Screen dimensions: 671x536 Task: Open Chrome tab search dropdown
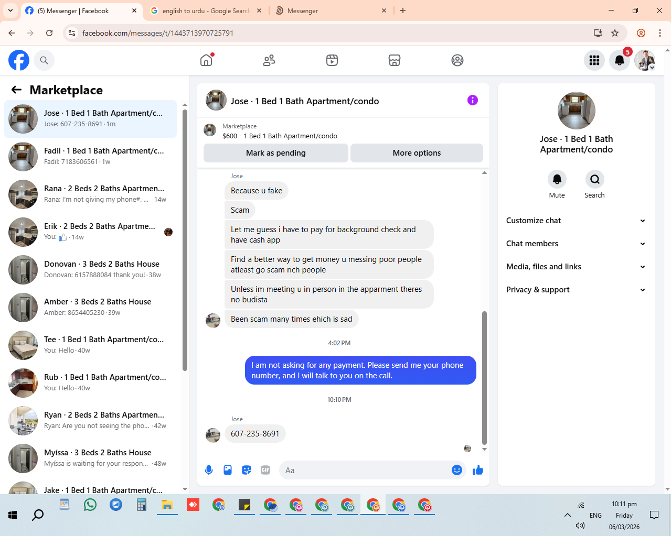coord(10,10)
